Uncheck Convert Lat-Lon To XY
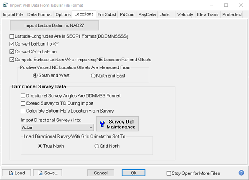 (11, 44)
